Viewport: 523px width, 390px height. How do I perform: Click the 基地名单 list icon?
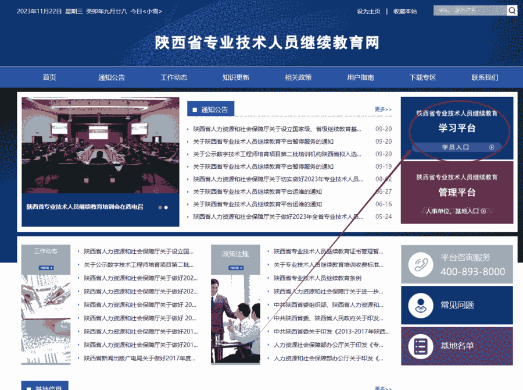point(420,346)
